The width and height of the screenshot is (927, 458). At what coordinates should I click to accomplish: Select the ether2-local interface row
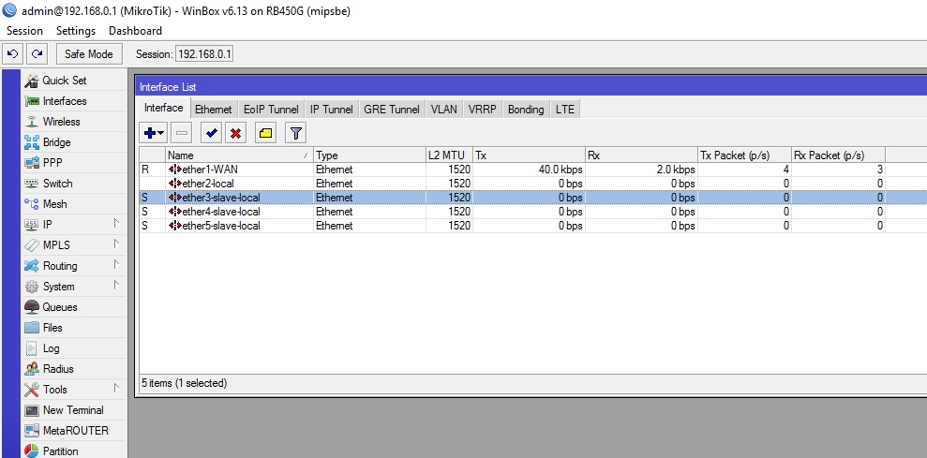532,184
